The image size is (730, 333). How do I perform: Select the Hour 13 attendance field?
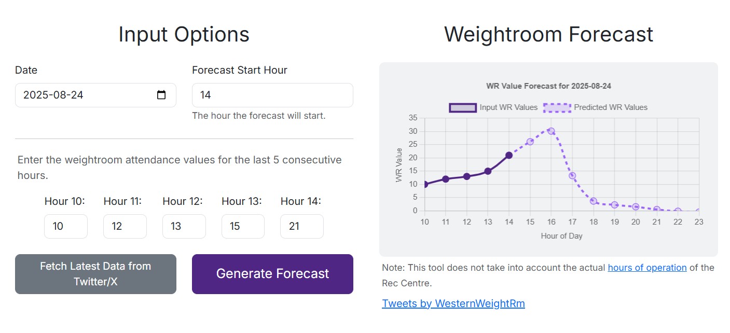click(243, 226)
